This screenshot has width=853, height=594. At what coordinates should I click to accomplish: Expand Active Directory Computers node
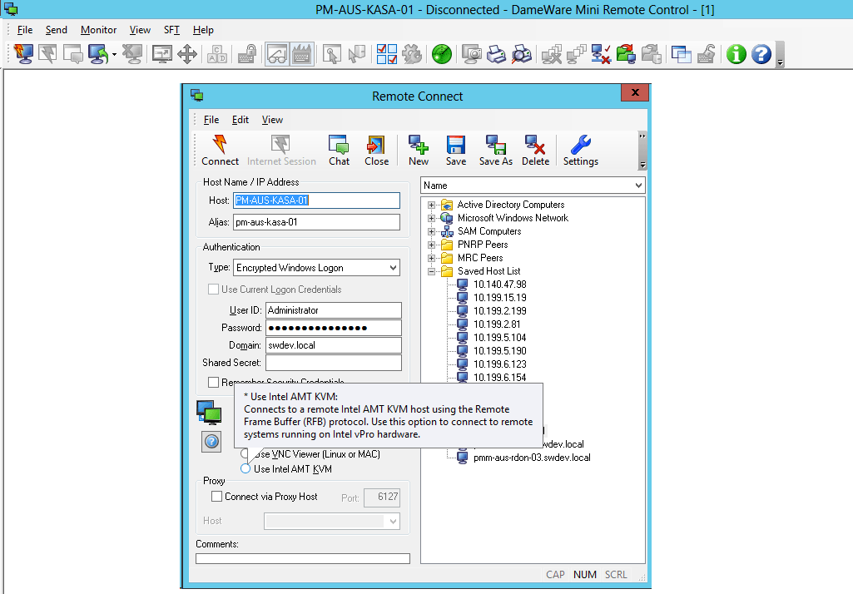(431, 205)
